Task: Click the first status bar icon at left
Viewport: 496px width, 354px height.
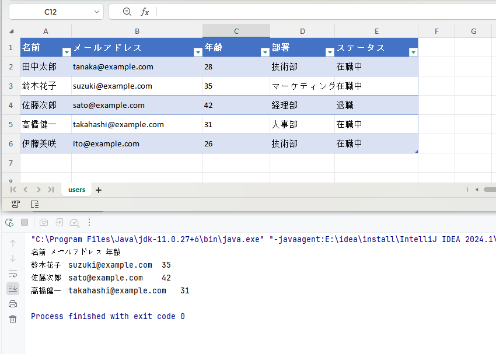Action: [x=16, y=204]
